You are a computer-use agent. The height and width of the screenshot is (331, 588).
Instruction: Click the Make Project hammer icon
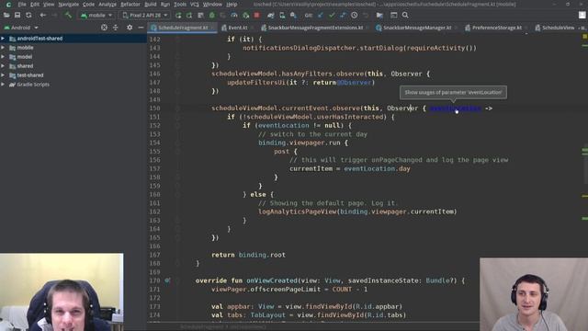68,16
